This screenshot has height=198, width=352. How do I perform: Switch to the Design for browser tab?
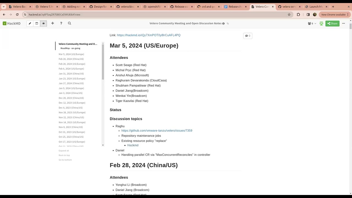pos(100,7)
